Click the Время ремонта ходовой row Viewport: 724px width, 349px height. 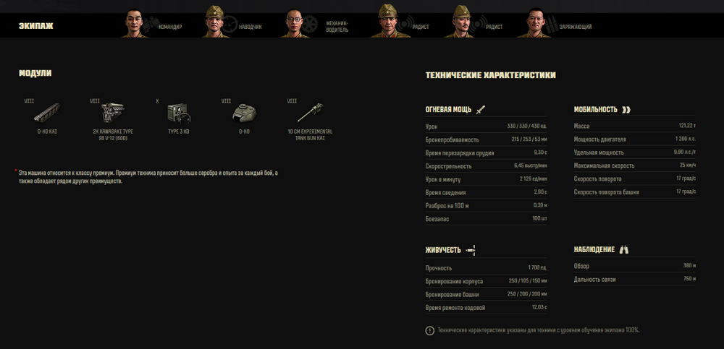487,308
